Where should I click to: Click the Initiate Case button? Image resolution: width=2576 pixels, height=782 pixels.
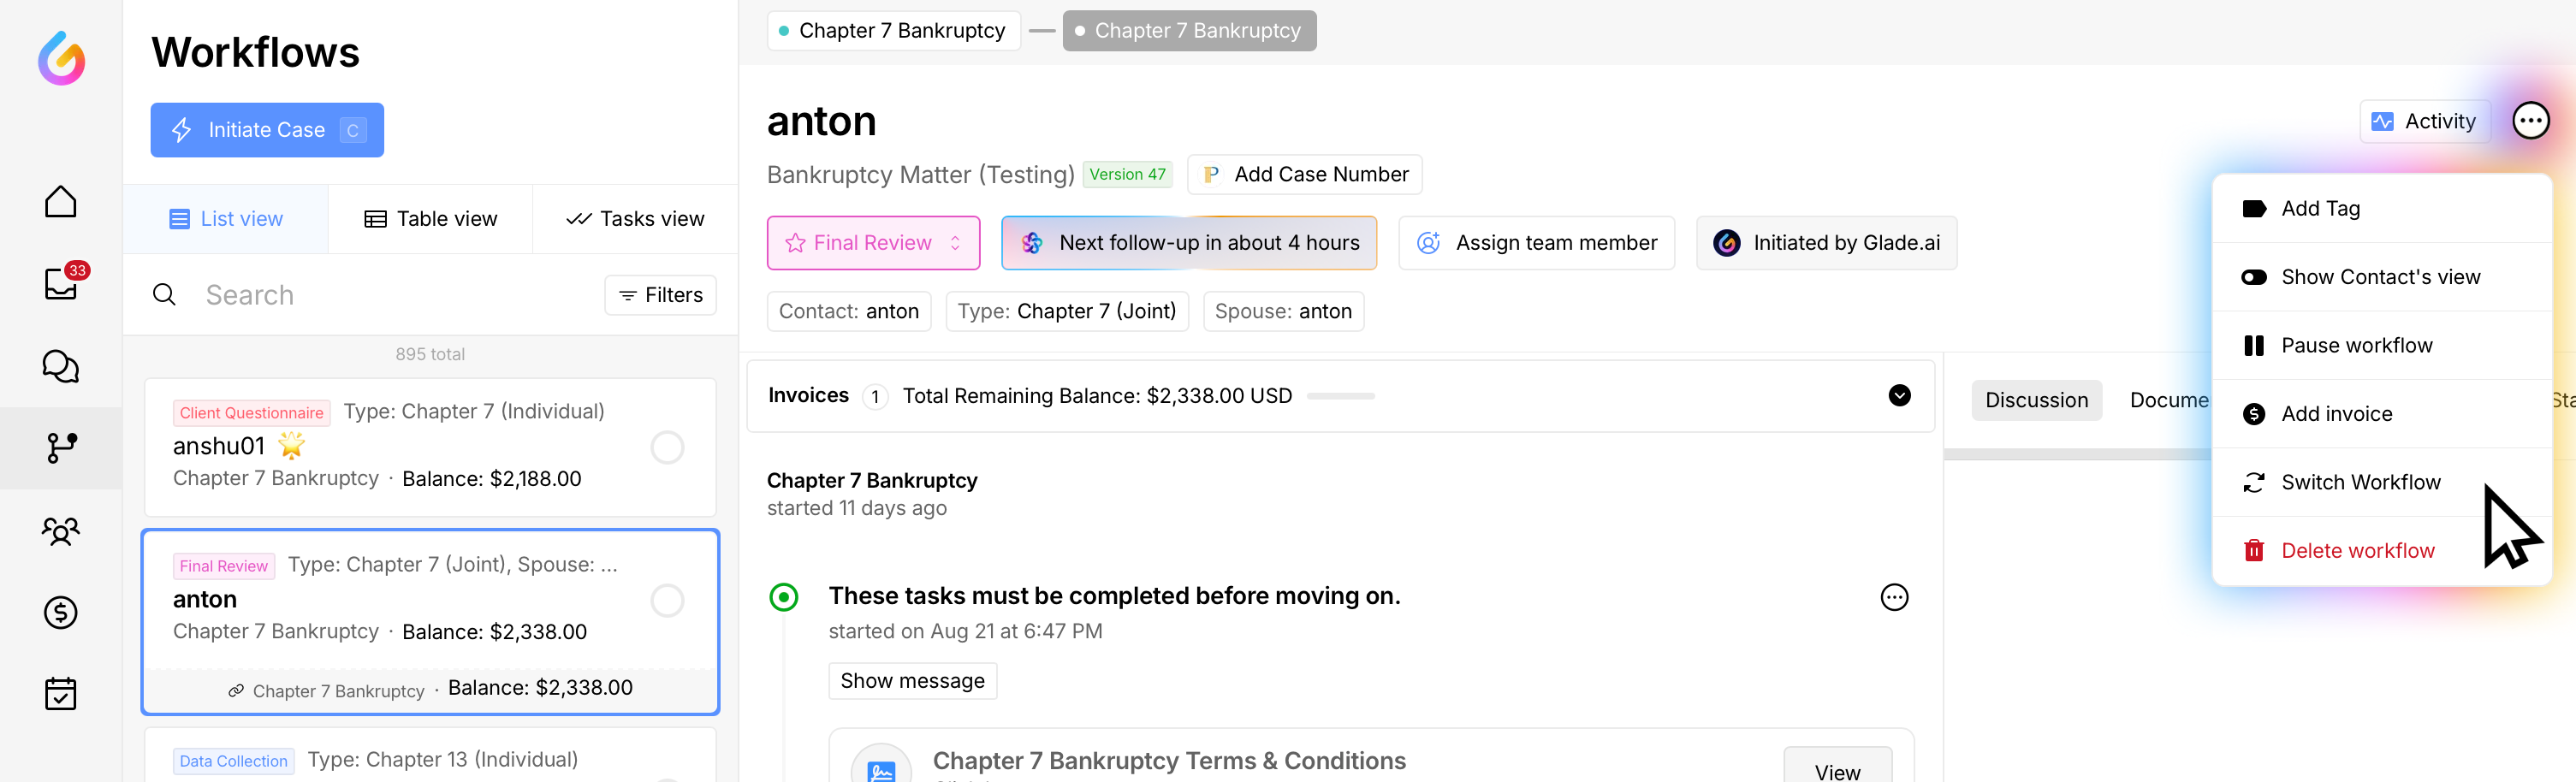[x=267, y=130]
